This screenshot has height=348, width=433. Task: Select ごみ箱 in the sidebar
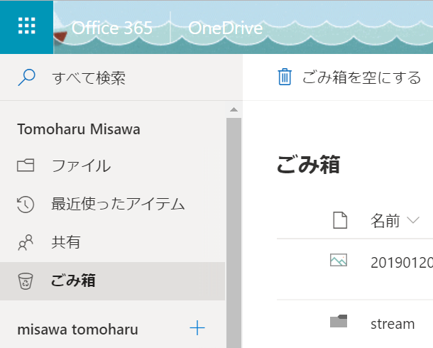point(112,281)
